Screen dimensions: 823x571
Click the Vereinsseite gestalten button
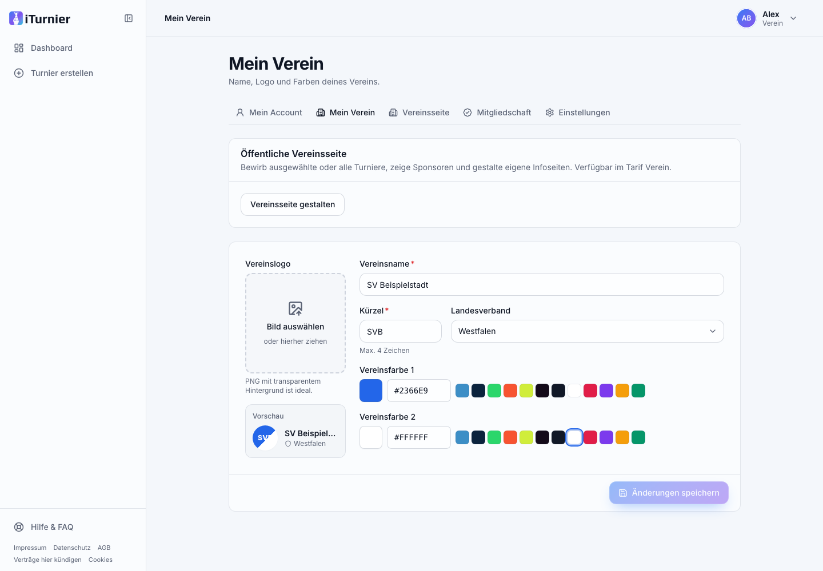[x=293, y=204]
